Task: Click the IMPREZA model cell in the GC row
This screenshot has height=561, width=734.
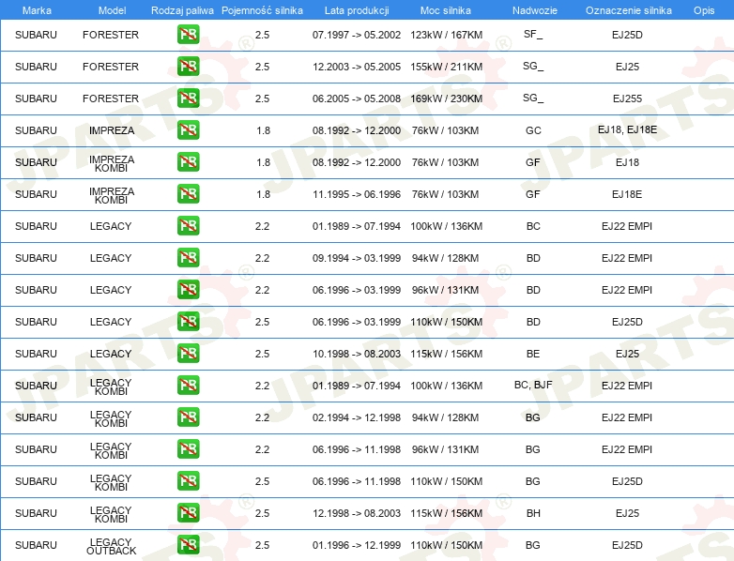Action: click(x=112, y=130)
